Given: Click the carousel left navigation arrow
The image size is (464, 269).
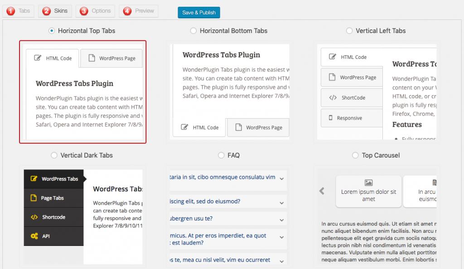Looking at the screenshot, I should point(322,191).
